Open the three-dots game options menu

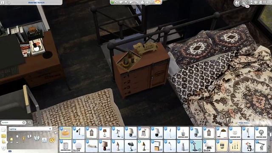click(x=269, y=3)
